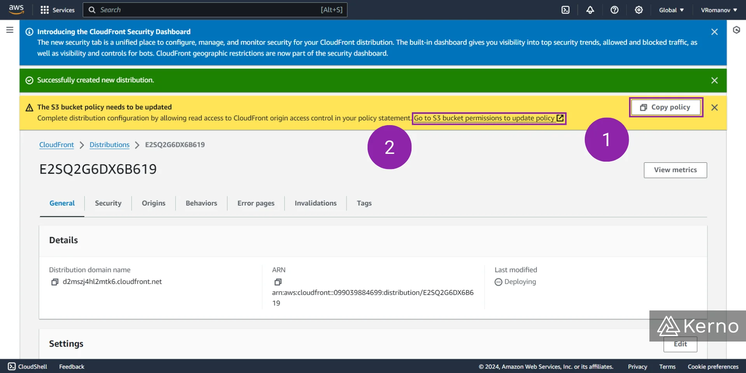Screen dimensions: 746x373
Task: Open the settings gear icon
Action: click(x=639, y=10)
